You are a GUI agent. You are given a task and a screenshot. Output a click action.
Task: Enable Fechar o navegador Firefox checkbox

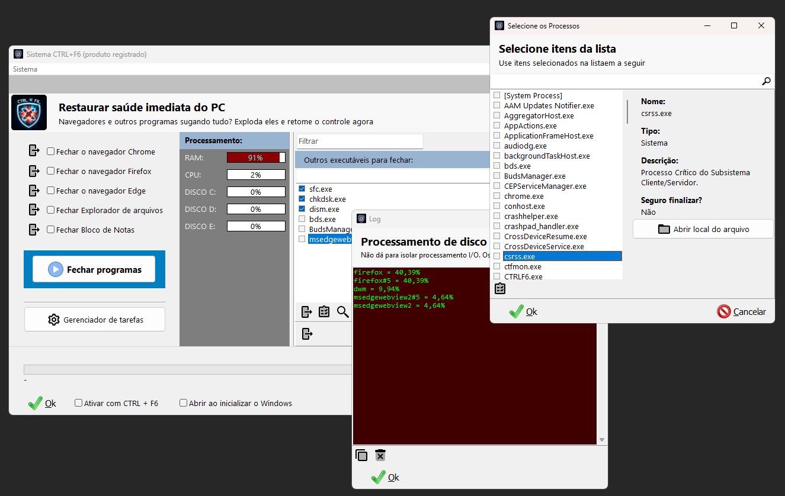51,171
